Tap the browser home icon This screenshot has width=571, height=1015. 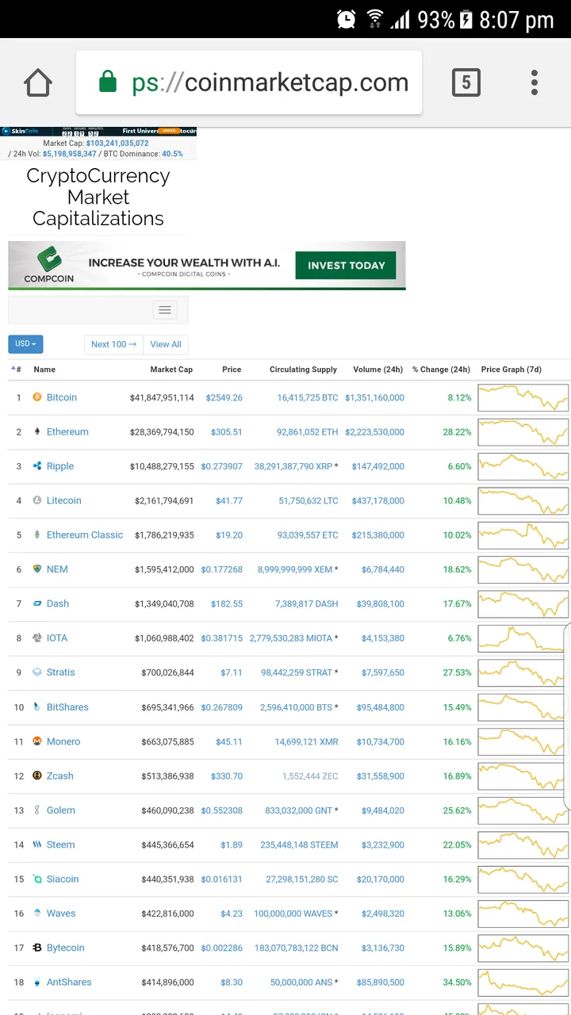click(x=38, y=82)
